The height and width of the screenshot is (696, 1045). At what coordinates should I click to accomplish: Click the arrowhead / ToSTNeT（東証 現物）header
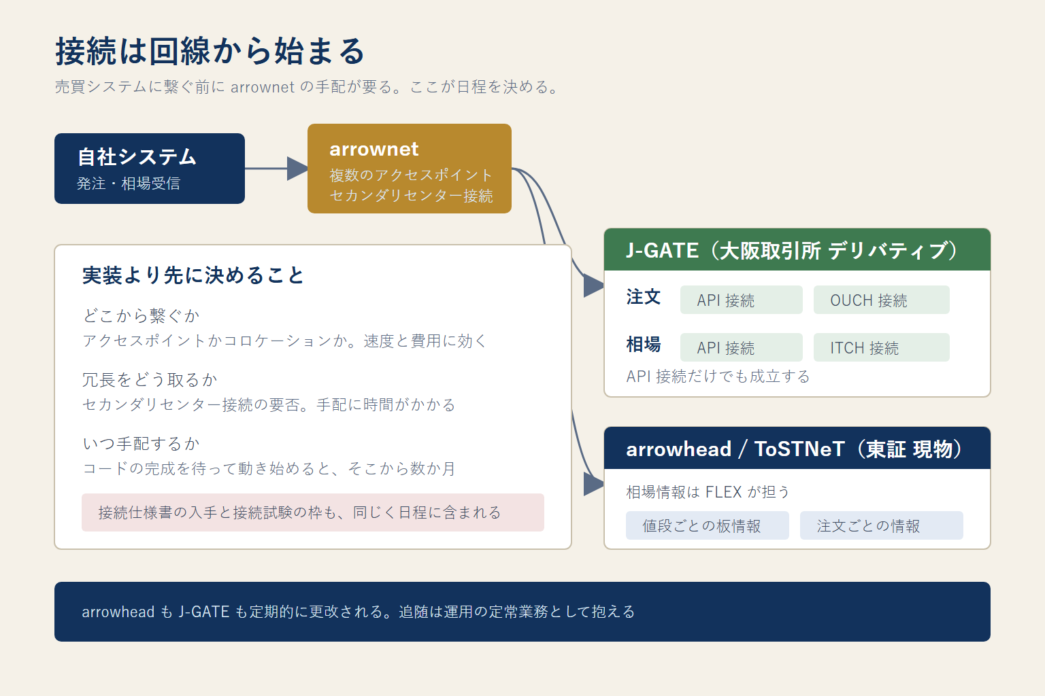pyautogui.click(x=797, y=449)
